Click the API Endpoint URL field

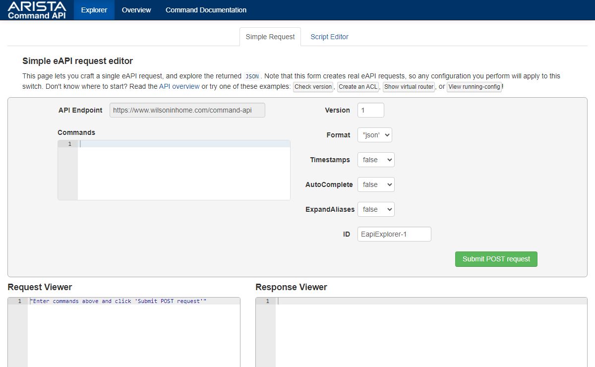(x=187, y=110)
